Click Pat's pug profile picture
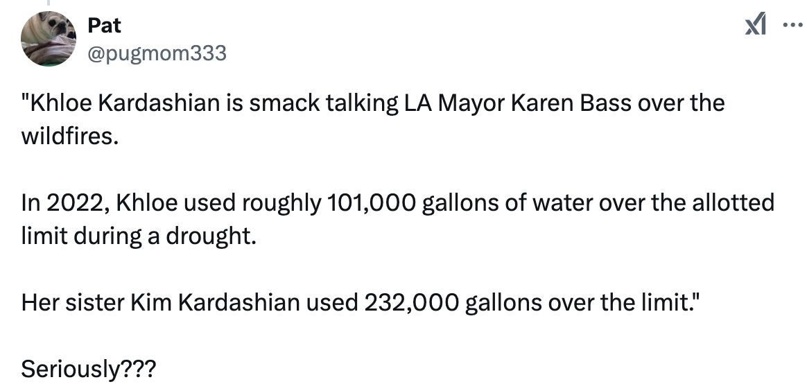The height and width of the screenshot is (391, 807). (x=49, y=39)
